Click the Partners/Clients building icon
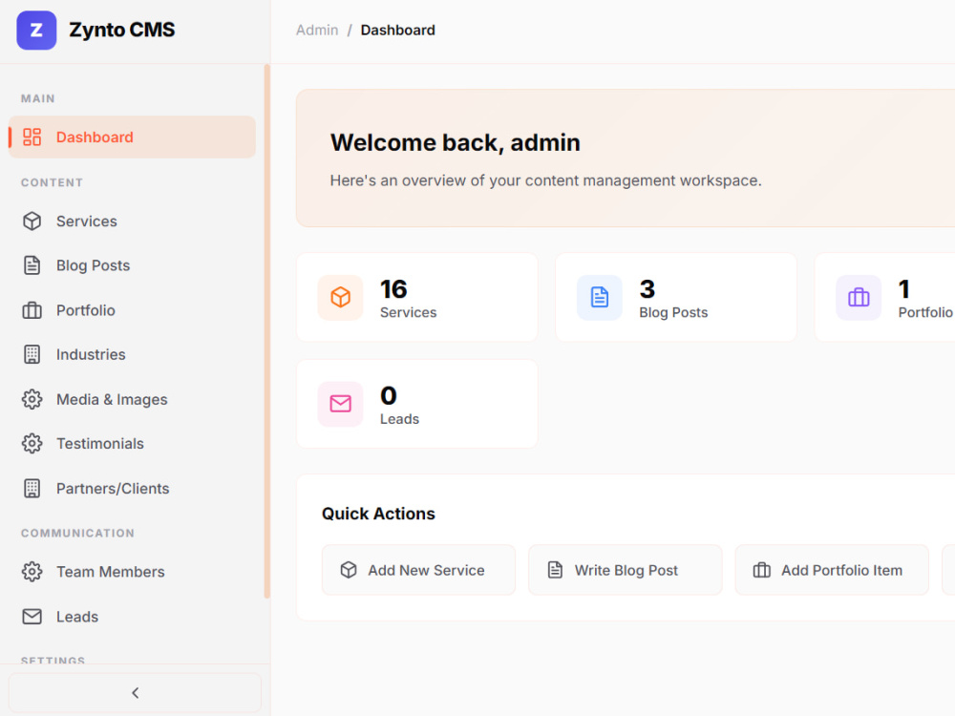The image size is (955, 716). [x=32, y=488]
